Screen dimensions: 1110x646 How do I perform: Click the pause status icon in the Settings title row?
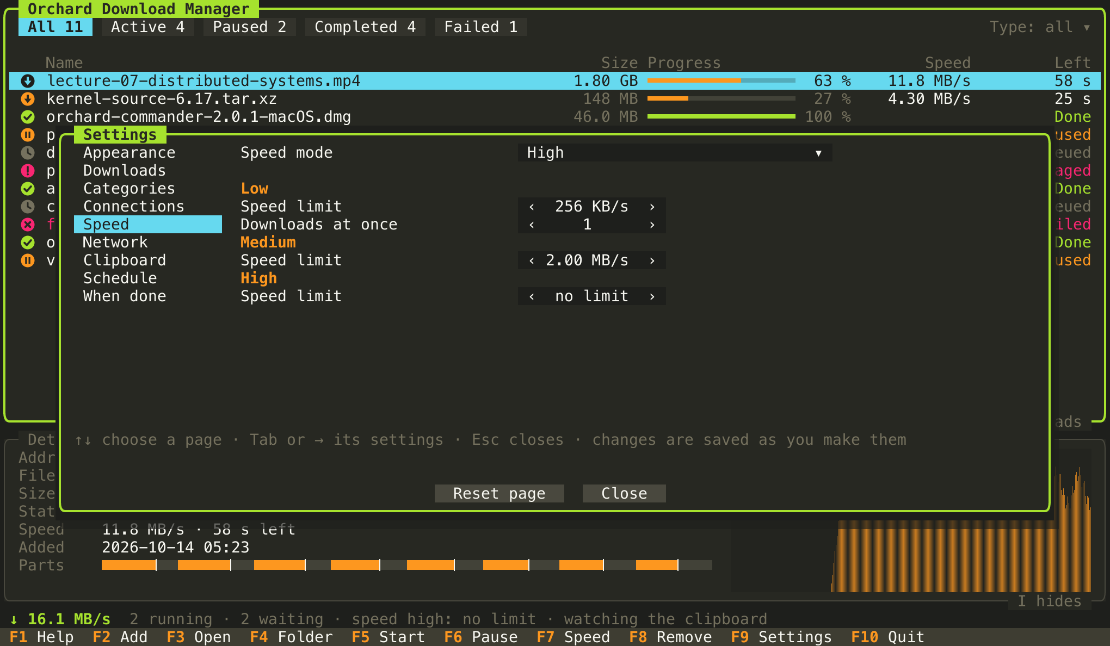pyautogui.click(x=28, y=135)
